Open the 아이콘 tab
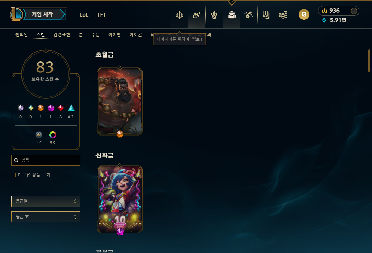Viewport: 372px width, 253px height. [x=136, y=34]
